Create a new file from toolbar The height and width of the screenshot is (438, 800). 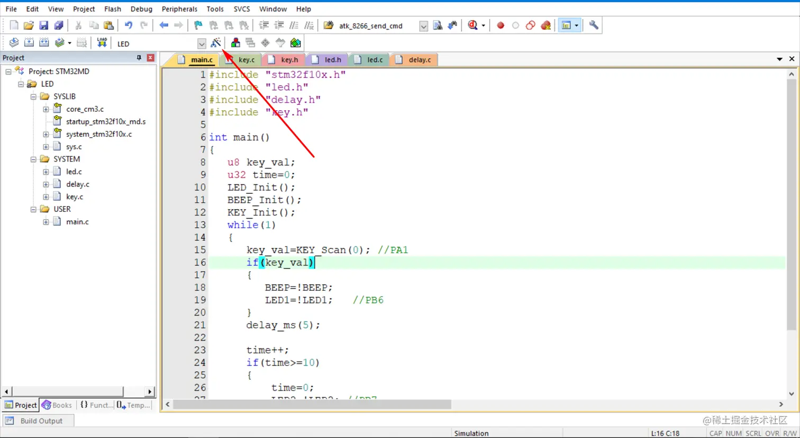(14, 25)
